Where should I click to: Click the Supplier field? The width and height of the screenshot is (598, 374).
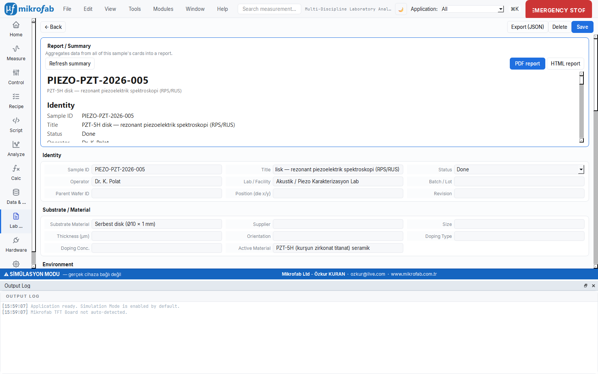tap(338, 224)
